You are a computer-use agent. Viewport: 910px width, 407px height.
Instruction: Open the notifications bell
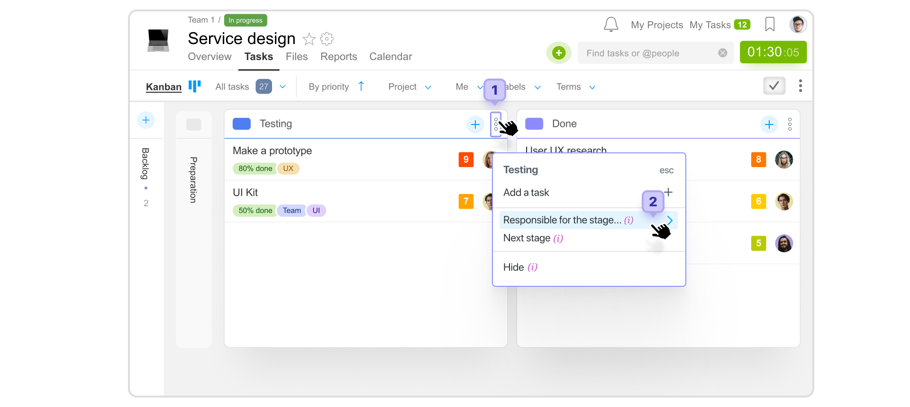coord(611,25)
